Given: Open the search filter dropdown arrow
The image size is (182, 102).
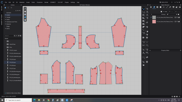Looking at the screenshot, I should coord(16,36).
